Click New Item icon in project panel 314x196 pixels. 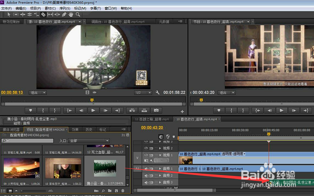pyautogui.click(x=116, y=191)
